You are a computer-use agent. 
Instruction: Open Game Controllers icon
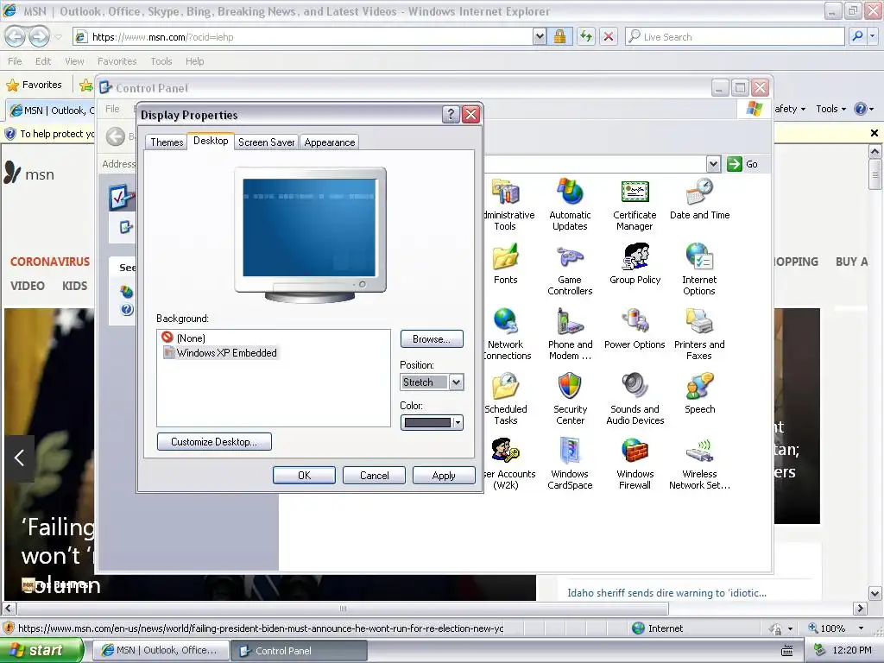click(x=570, y=269)
